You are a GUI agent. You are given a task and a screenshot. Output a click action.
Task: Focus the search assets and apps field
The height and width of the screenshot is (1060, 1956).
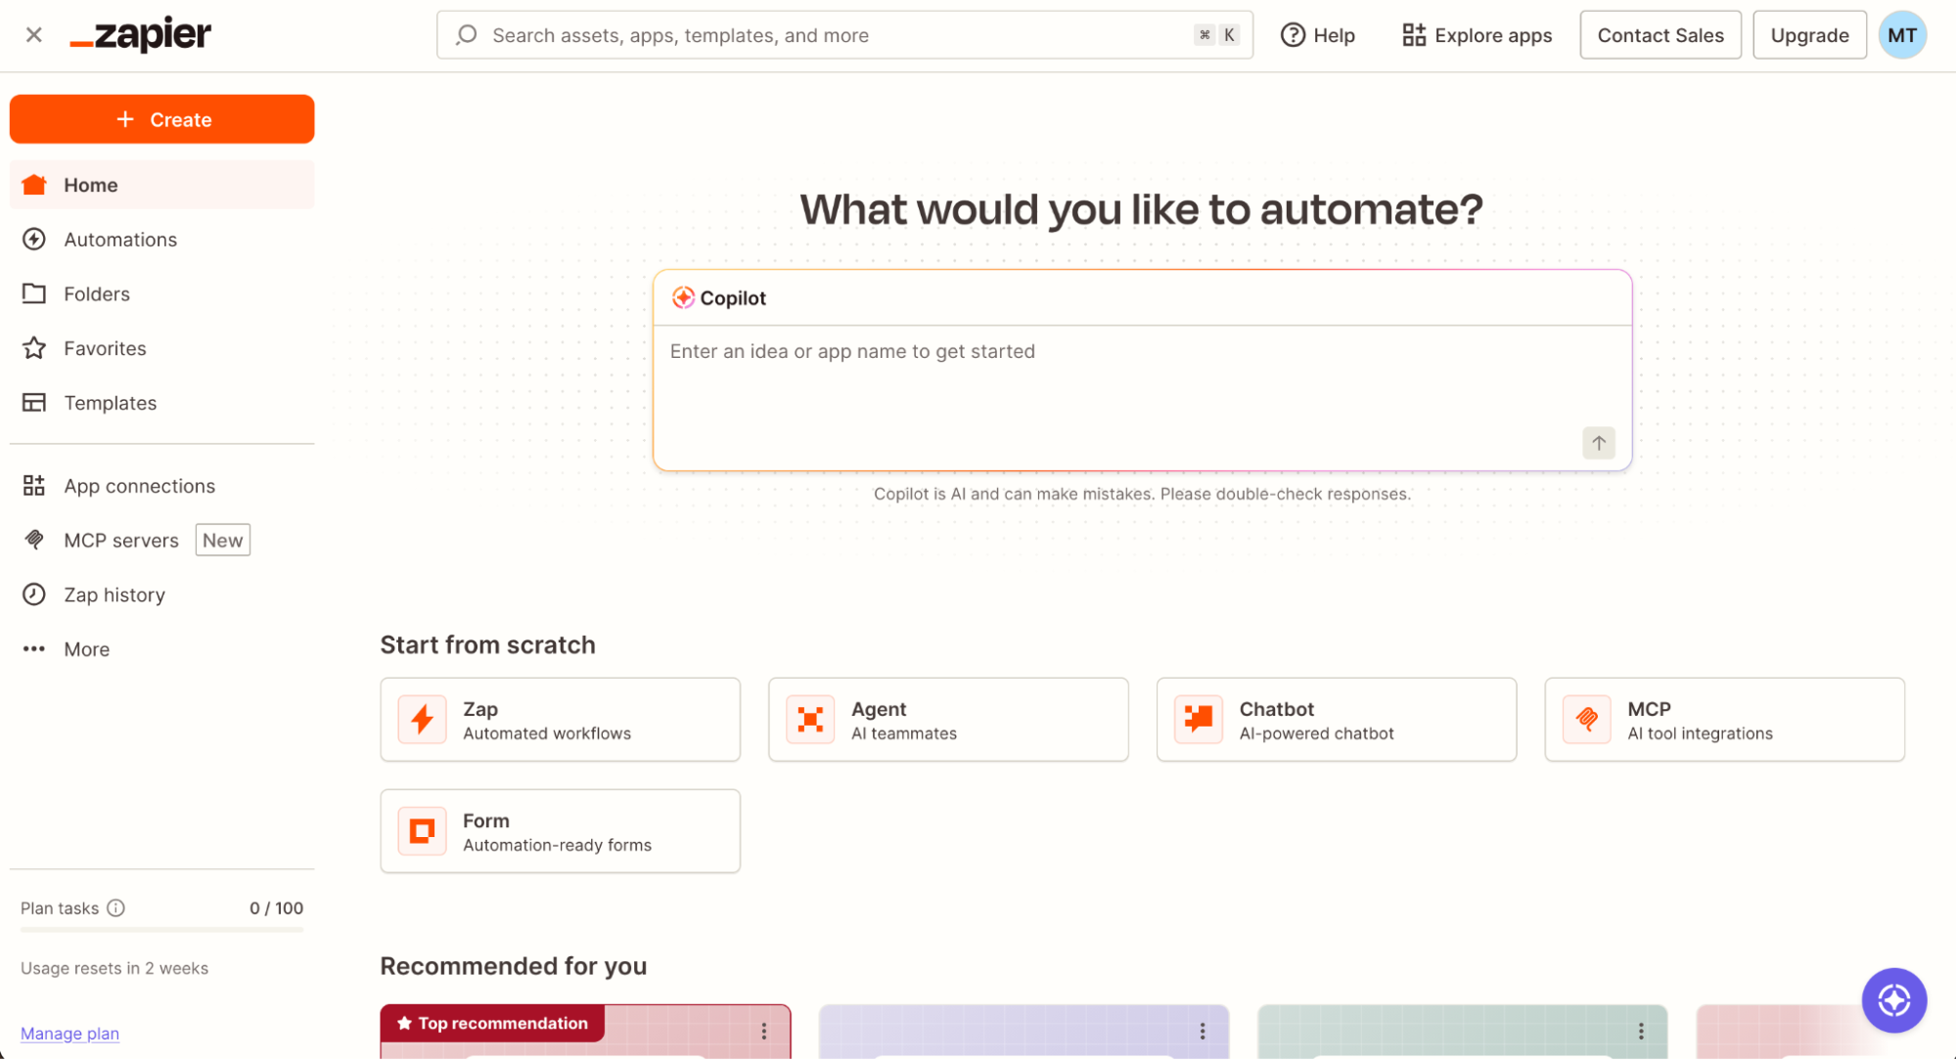pos(844,35)
